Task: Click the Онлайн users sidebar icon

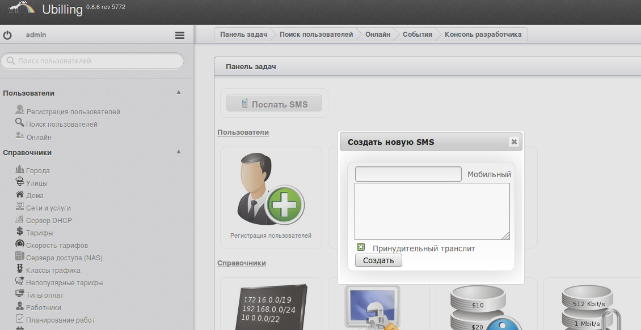Action: click(20, 135)
